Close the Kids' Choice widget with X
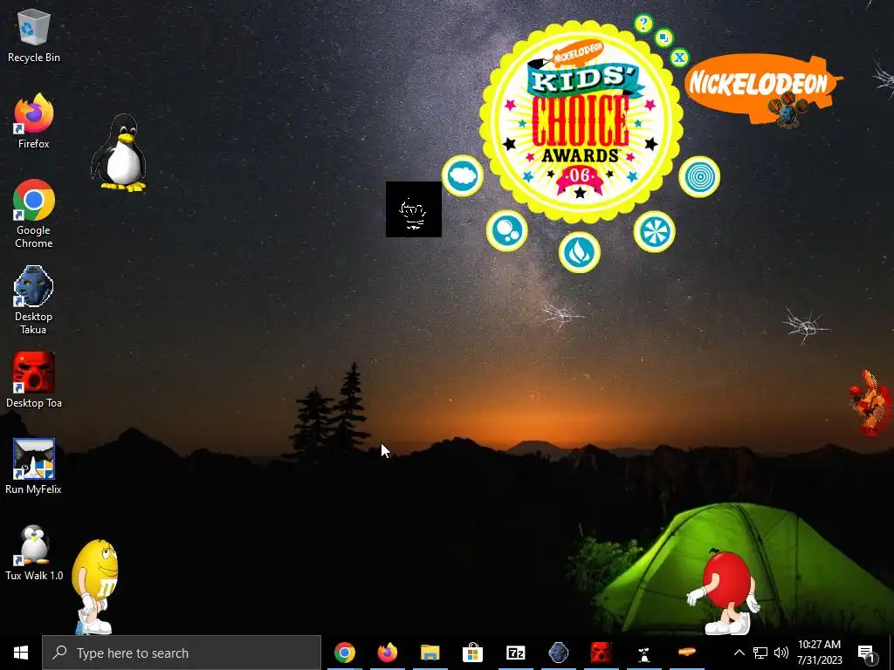 (679, 58)
